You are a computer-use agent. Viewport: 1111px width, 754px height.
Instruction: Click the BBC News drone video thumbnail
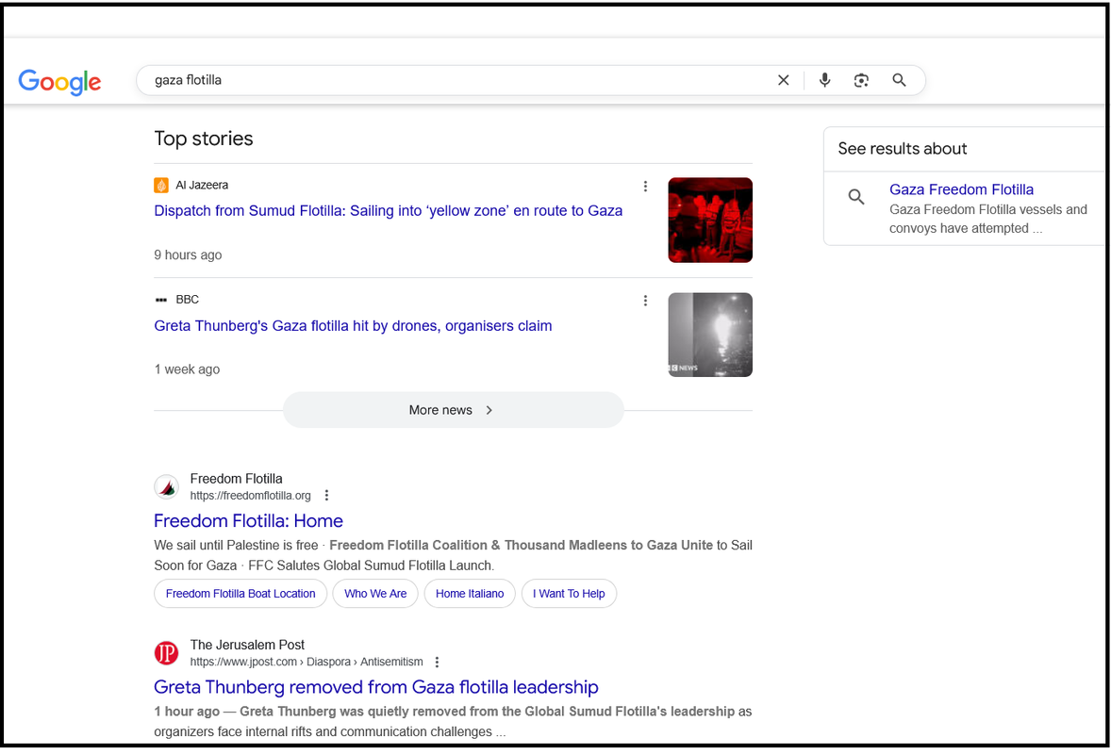710,335
